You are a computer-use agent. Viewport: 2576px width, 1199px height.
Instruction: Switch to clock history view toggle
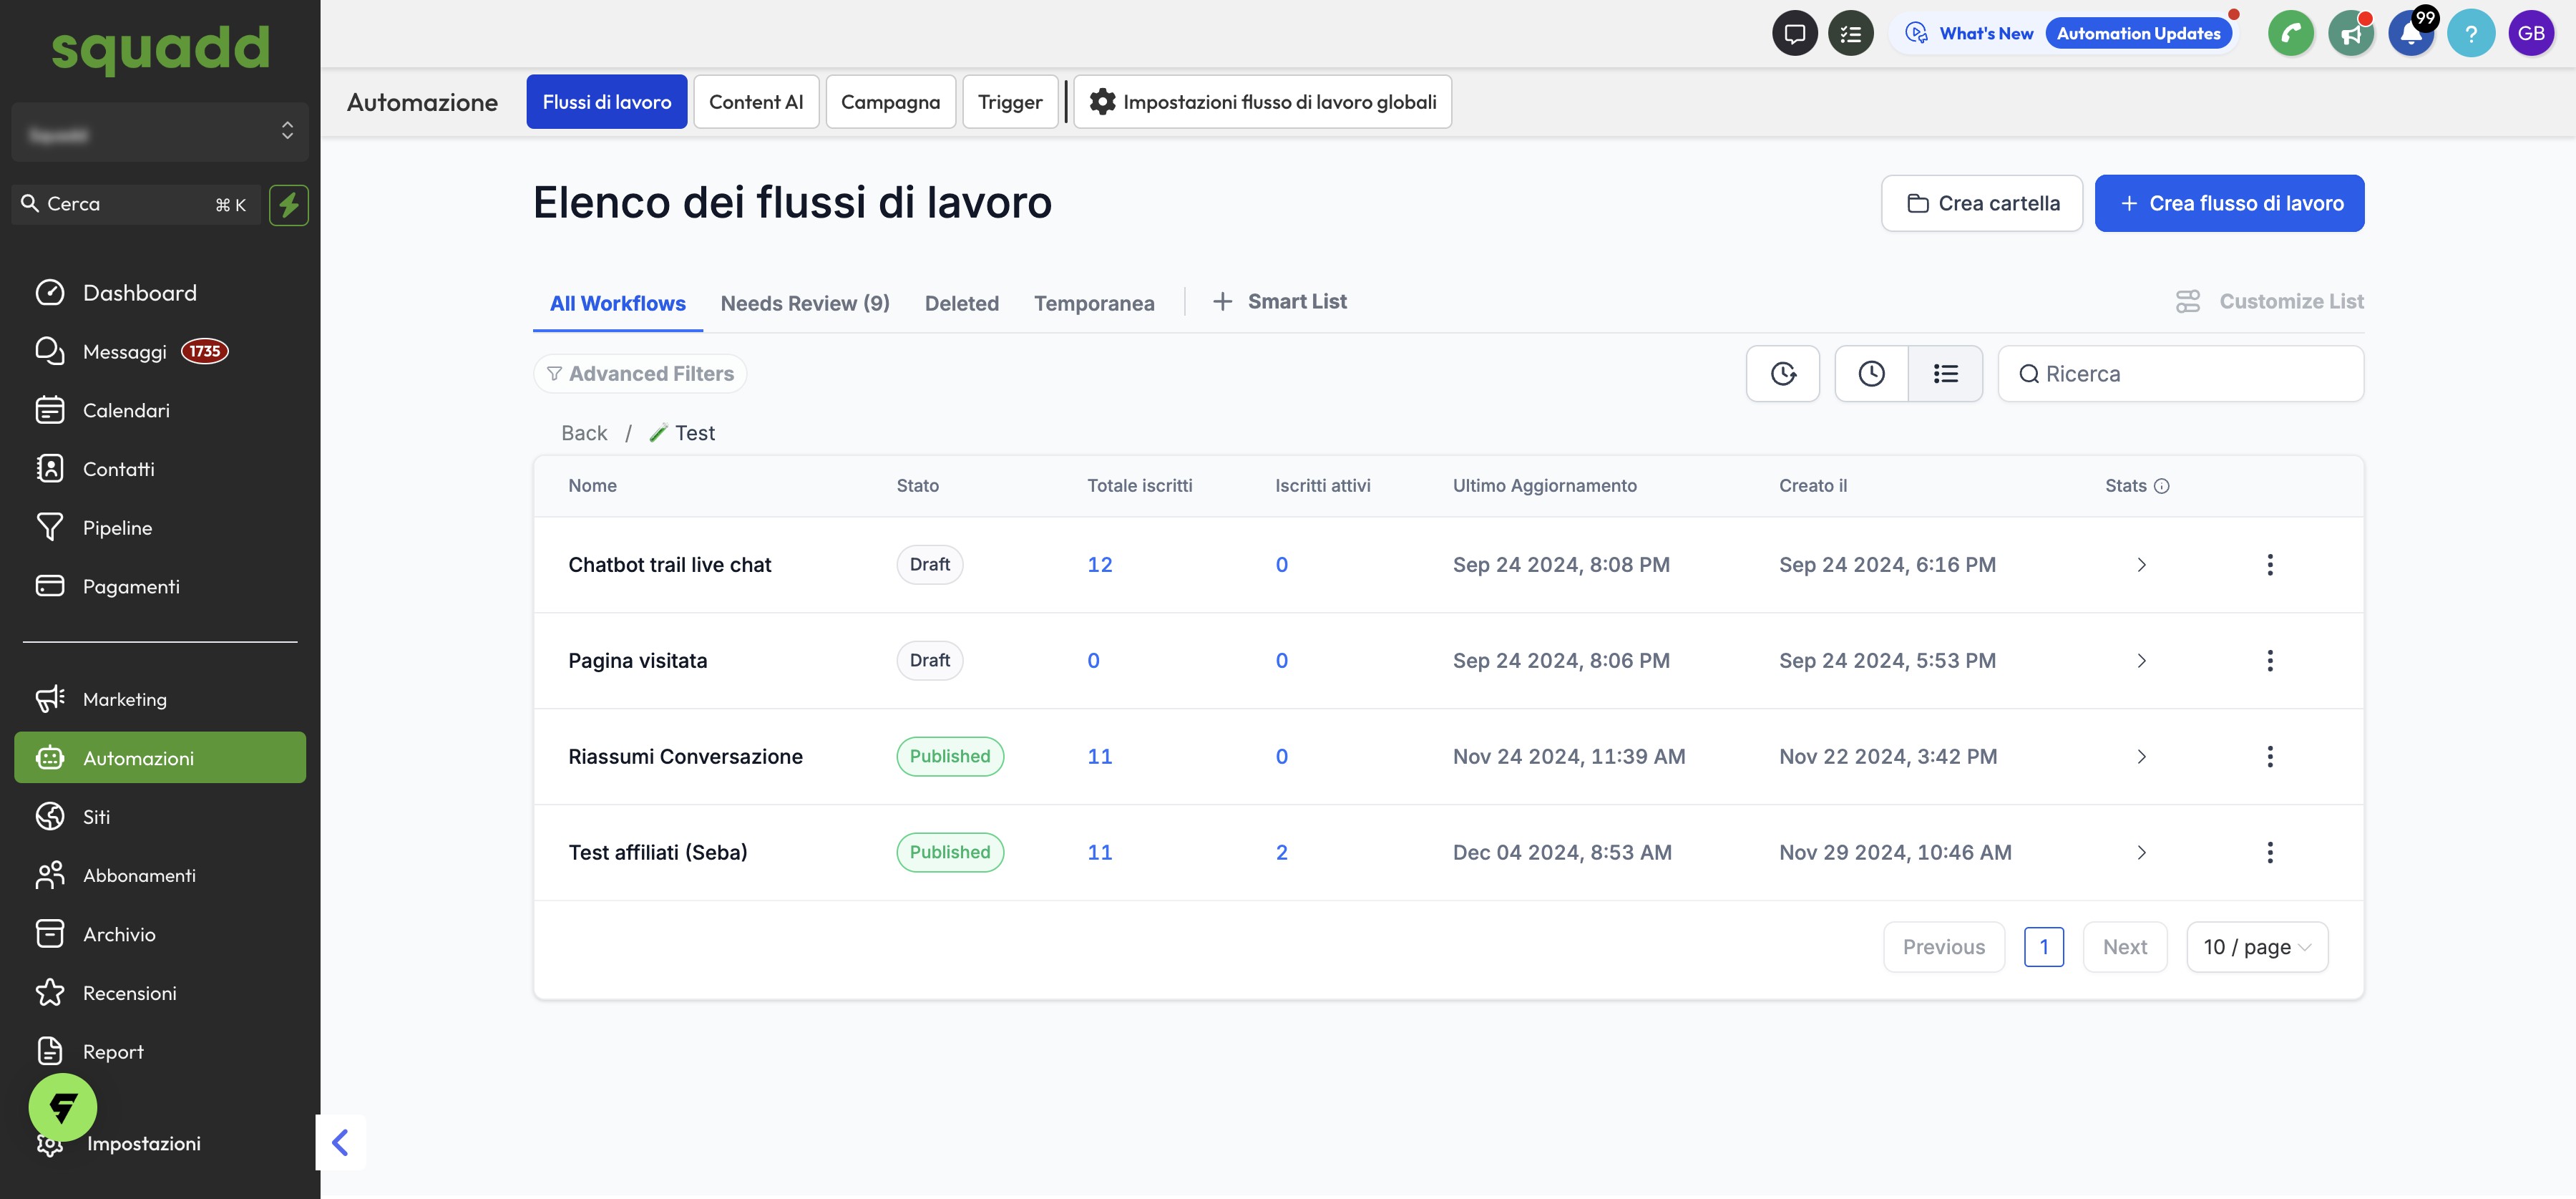1871,374
